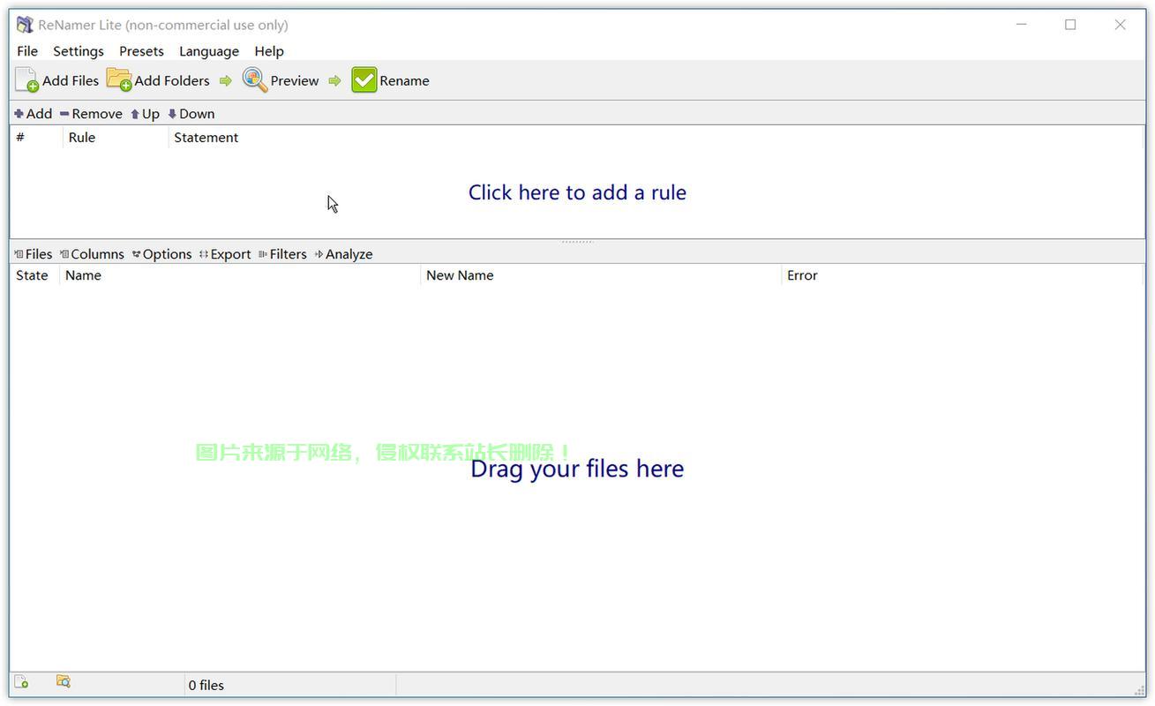
Task: Open the File menu
Action: 27,51
